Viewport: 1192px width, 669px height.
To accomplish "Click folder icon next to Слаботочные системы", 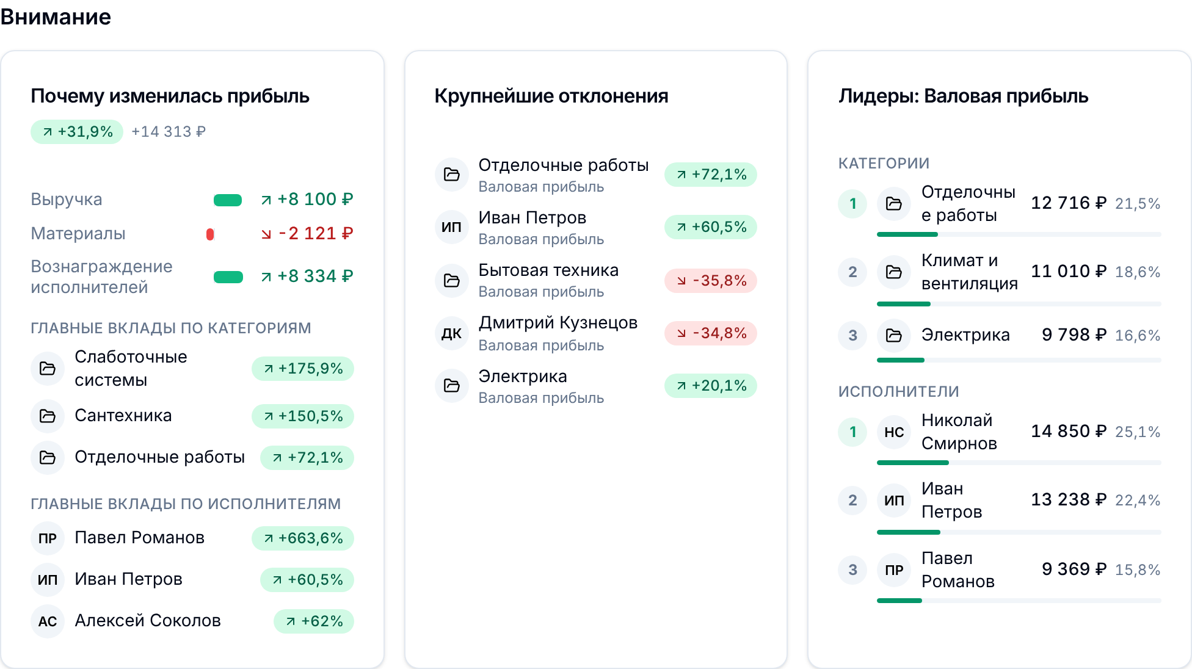I will (48, 369).
